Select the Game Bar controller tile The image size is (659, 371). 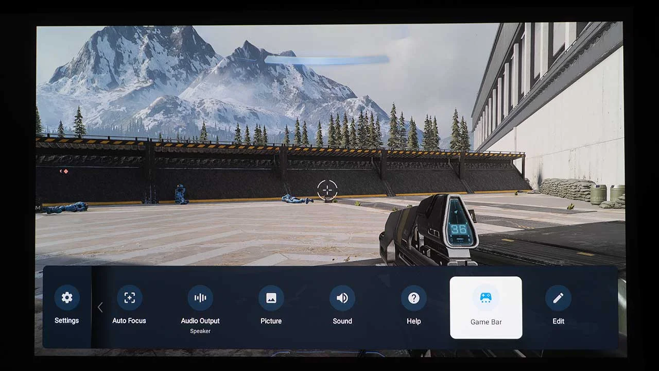(486, 308)
